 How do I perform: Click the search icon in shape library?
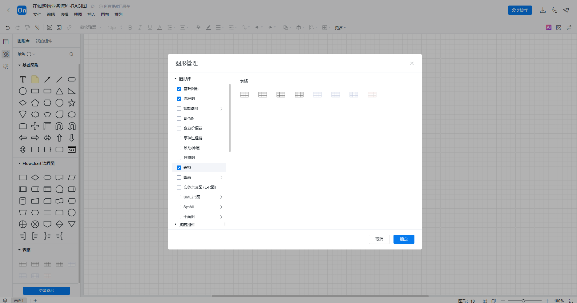click(x=71, y=54)
